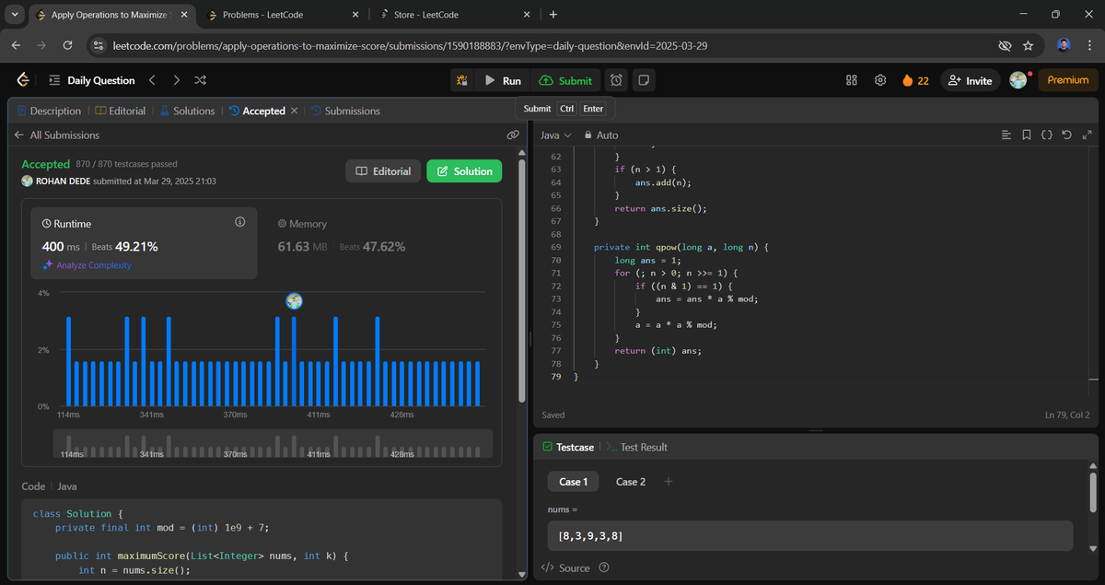
Task: Click the avatar marker on runtime chart
Action: pyautogui.click(x=295, y=300)
